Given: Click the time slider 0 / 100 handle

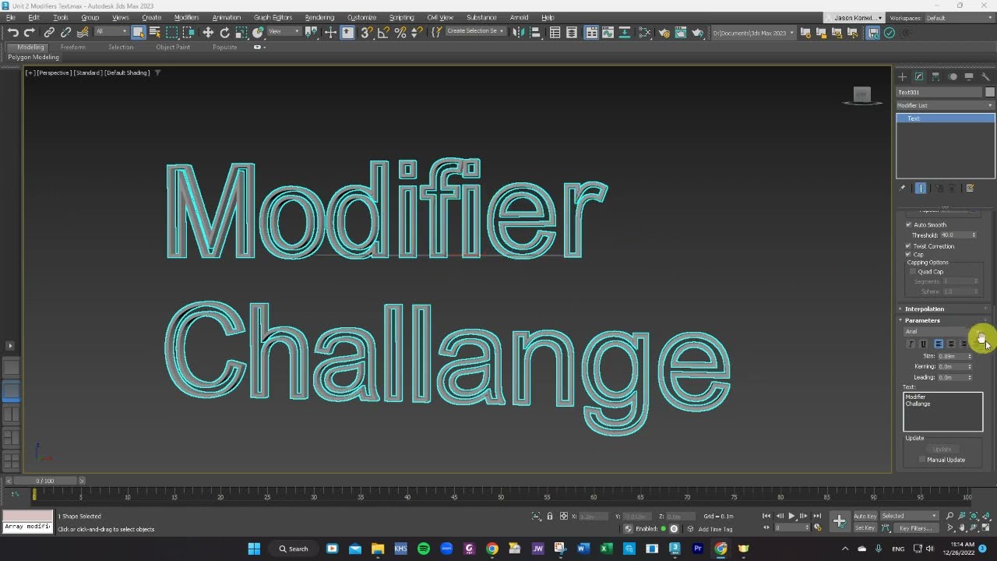Looking at the screenshot, I should click(x=46, y=481).
